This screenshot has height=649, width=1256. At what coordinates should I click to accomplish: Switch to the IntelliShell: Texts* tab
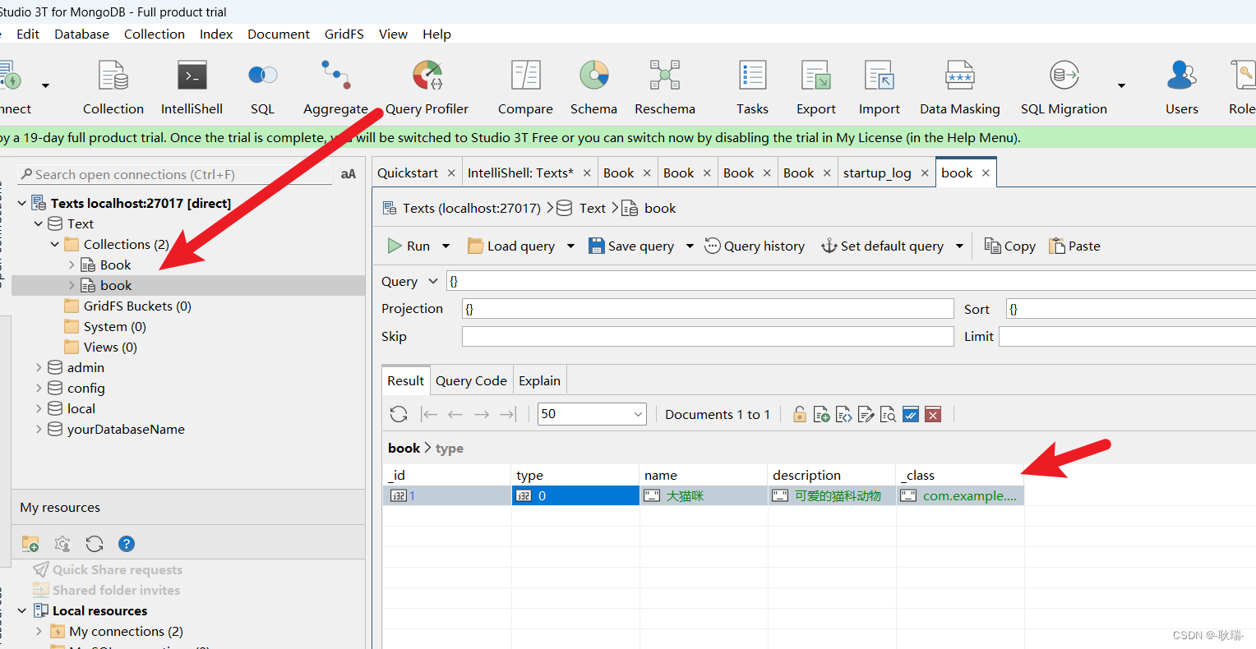point(520,173)
